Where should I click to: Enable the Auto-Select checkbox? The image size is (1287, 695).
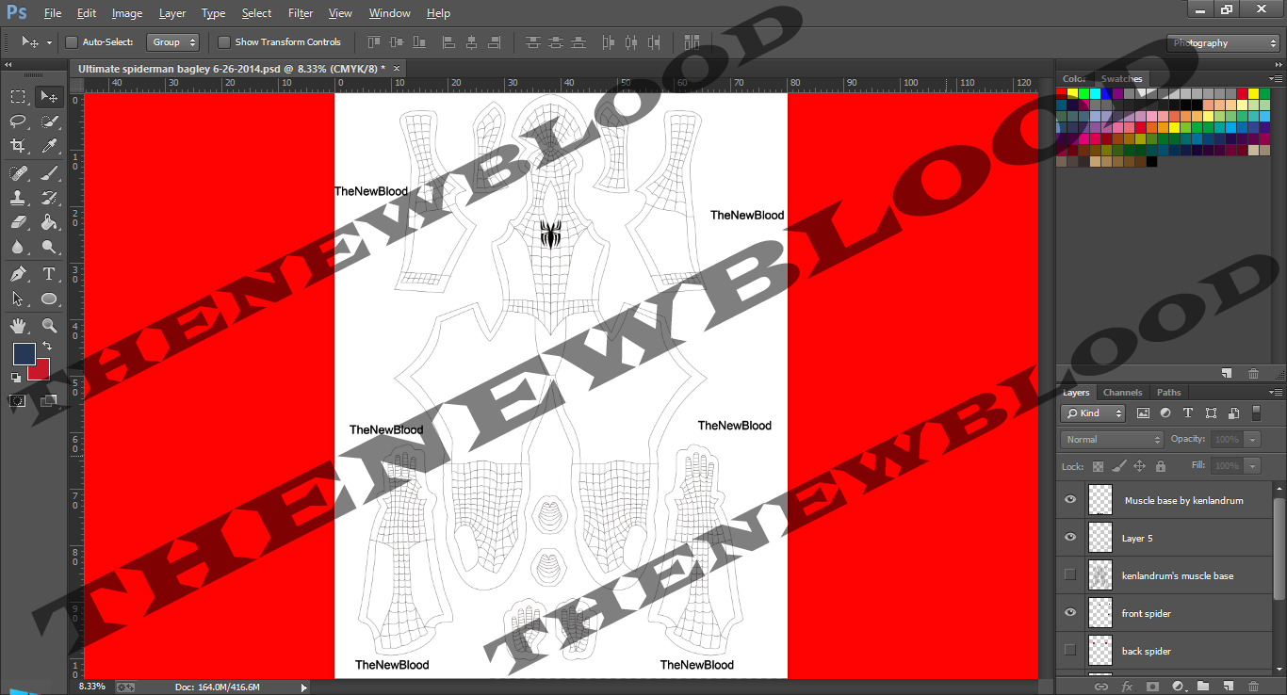point(72,42)
